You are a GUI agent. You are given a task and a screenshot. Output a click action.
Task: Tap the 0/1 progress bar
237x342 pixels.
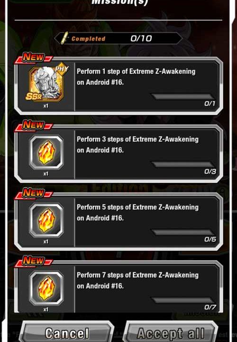coord(183,96)
